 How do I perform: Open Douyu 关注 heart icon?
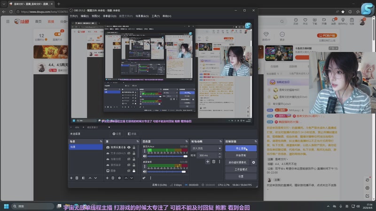305,21
